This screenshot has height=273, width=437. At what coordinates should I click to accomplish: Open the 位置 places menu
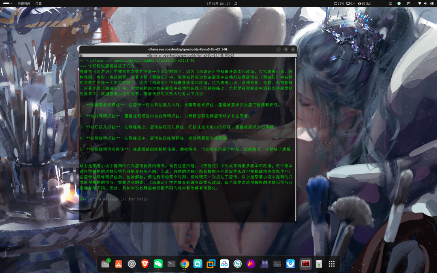(38, 3)
